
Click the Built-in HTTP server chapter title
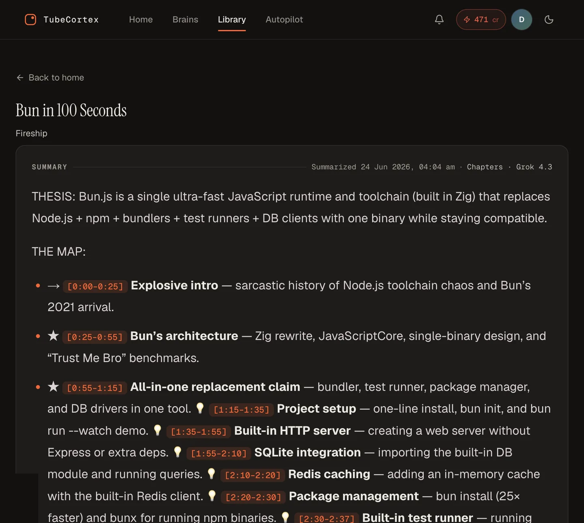tap(292, 431)
